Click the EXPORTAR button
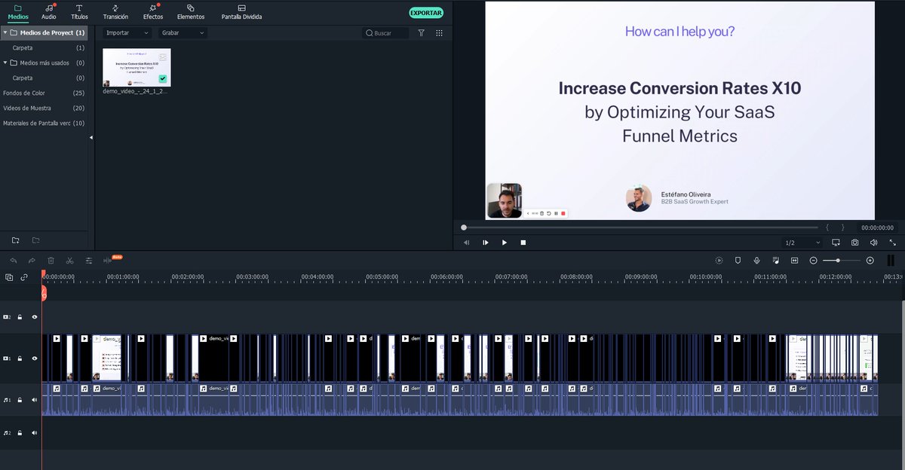Viewport: 905px width, 470px height. click(x=426, y=13)
